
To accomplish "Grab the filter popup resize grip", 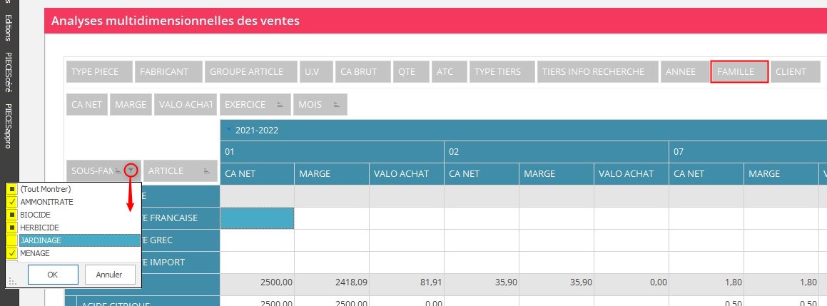I will point(11,282).
